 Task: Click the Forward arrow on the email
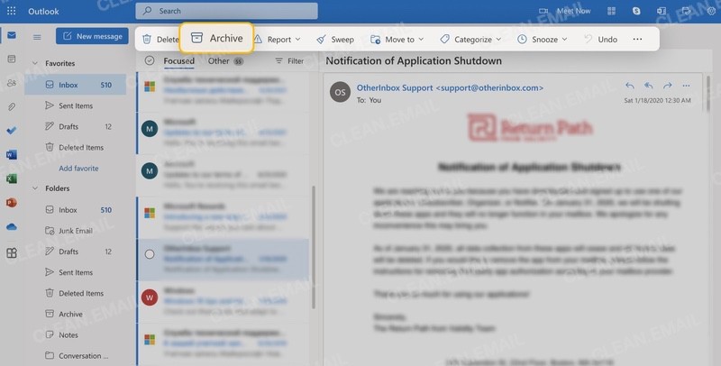click(668, 86)
